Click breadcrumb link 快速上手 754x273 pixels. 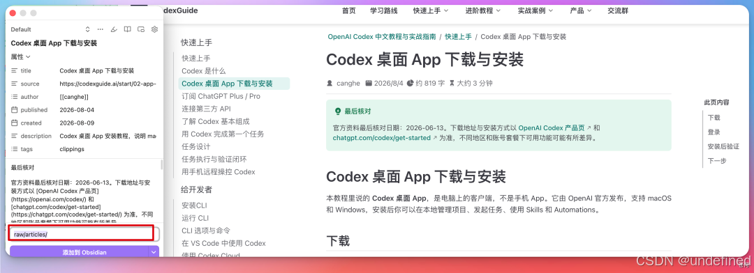[458, 36]
